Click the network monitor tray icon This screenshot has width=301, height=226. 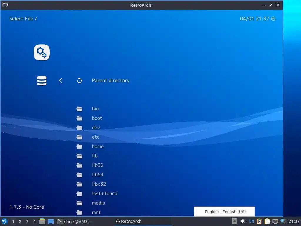[x=275, y=221]
